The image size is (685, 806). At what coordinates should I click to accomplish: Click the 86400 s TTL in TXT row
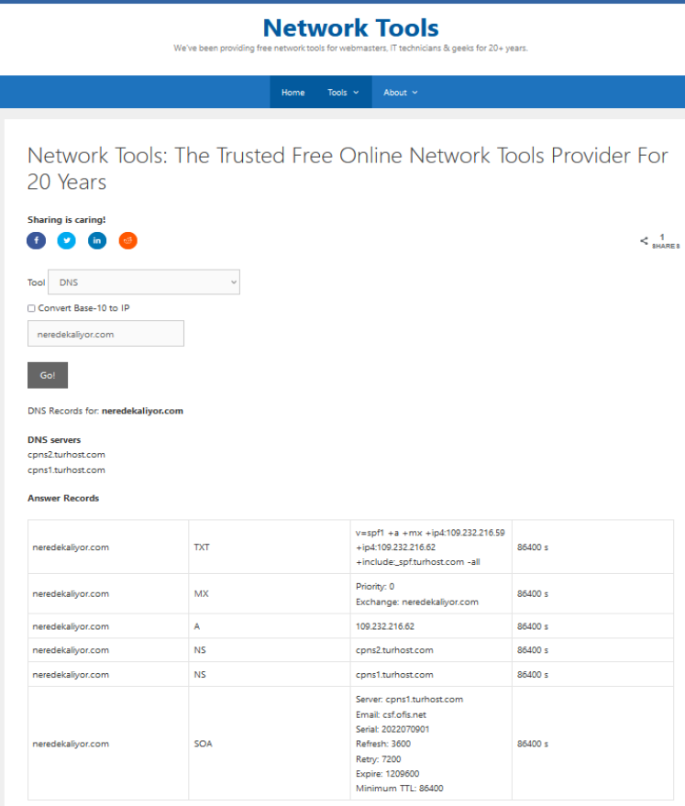pos(533,547)
